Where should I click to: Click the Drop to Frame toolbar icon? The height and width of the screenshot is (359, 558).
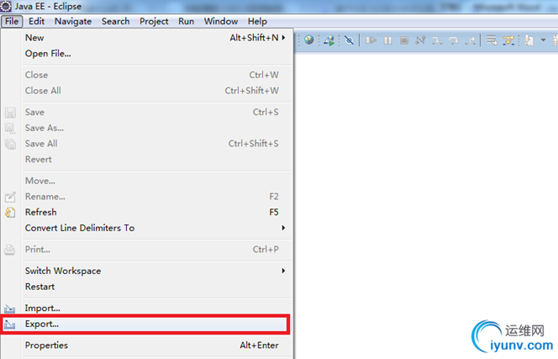[x=492, y=40]
